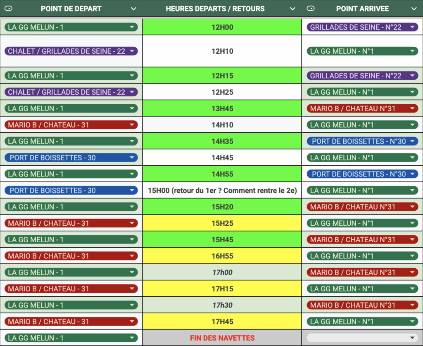Open the MARIO B departure chip at 17H45
Screen dimensions: 423x346
pyautogui.click(x=71, y=322)
